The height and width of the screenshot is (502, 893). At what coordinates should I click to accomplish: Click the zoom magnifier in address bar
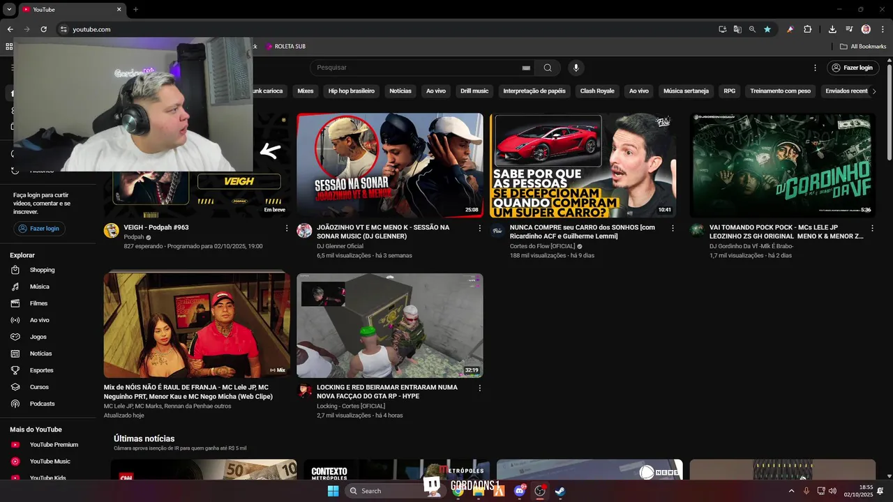[752, 29]
